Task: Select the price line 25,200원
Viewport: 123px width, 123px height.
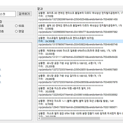Action: [x=46, y=66]
